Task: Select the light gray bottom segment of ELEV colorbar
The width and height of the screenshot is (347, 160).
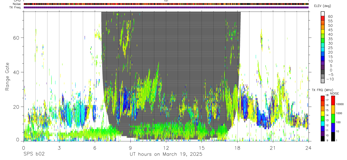Action: coord(323,81)
